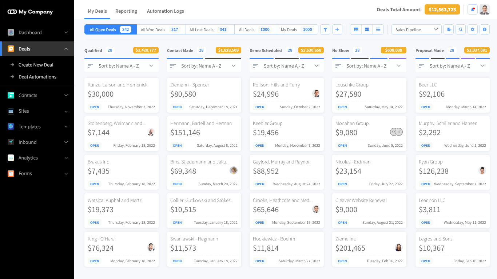Open pipeline settings gear icon
The height and width of the screenshot is (279, 497).
[x=473, y=30]
